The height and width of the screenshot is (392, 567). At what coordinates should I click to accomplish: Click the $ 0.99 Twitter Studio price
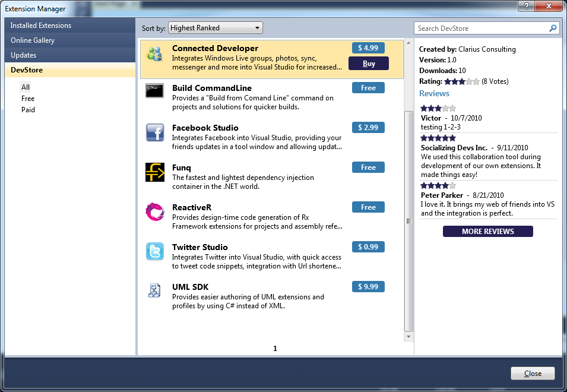click(368, 246)
